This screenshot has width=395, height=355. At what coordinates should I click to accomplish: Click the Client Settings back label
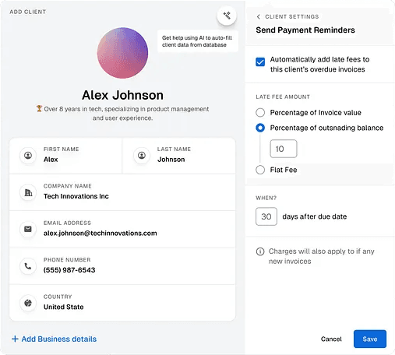pos(292,17)
